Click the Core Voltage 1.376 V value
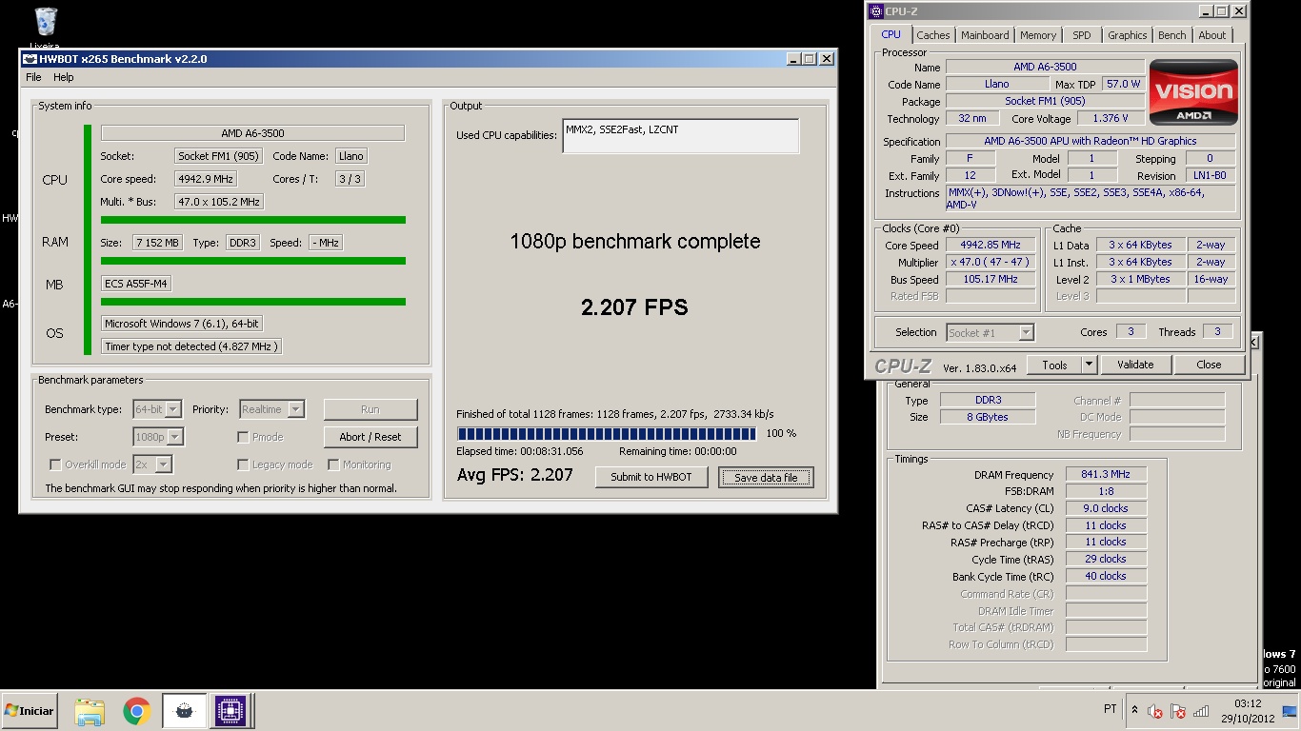Screen dimensions: 1301x731 (1110, 118)
